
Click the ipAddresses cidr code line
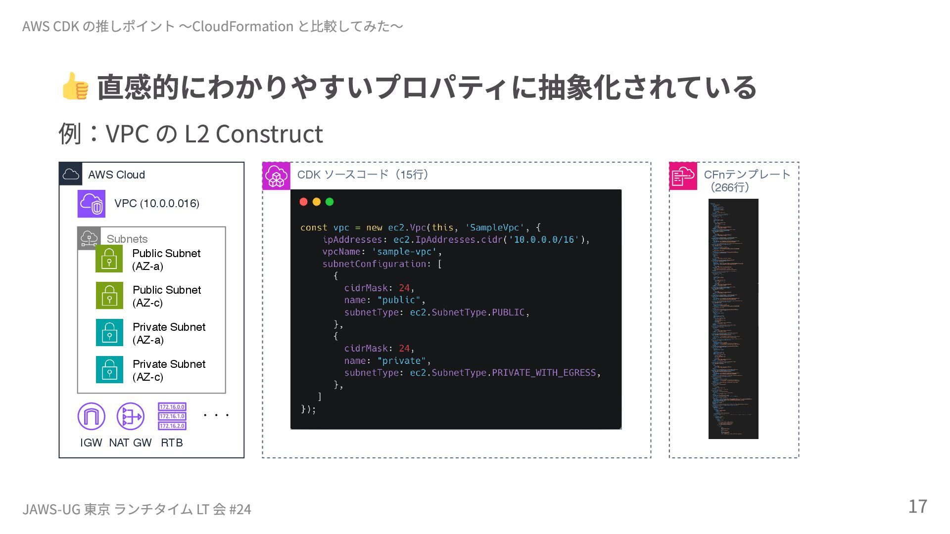(456, 240)
